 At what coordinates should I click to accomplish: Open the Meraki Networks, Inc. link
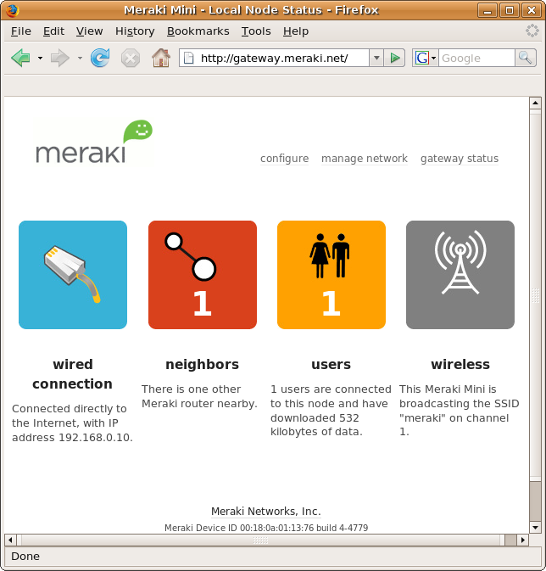point(265,512)
